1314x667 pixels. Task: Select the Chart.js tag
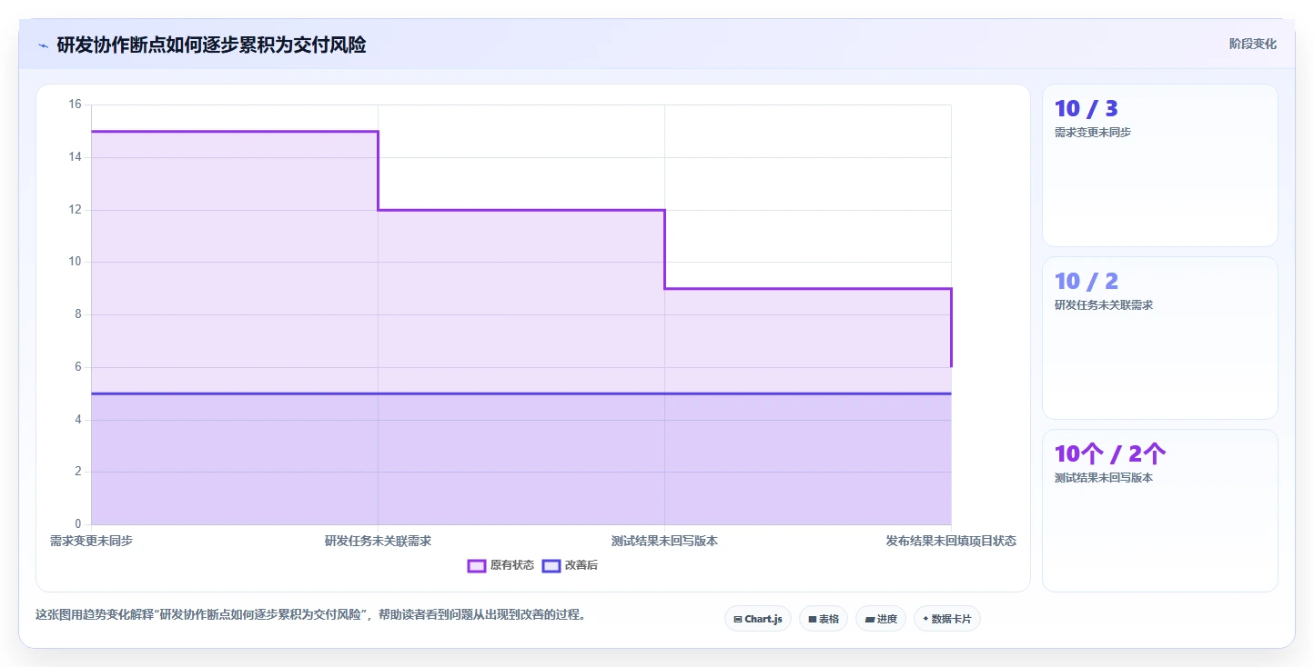pos(758,619)
